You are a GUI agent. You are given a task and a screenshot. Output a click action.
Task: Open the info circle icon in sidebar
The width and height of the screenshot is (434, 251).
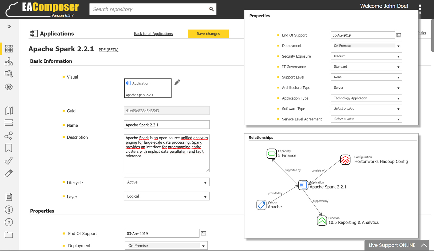pos(9,209)
